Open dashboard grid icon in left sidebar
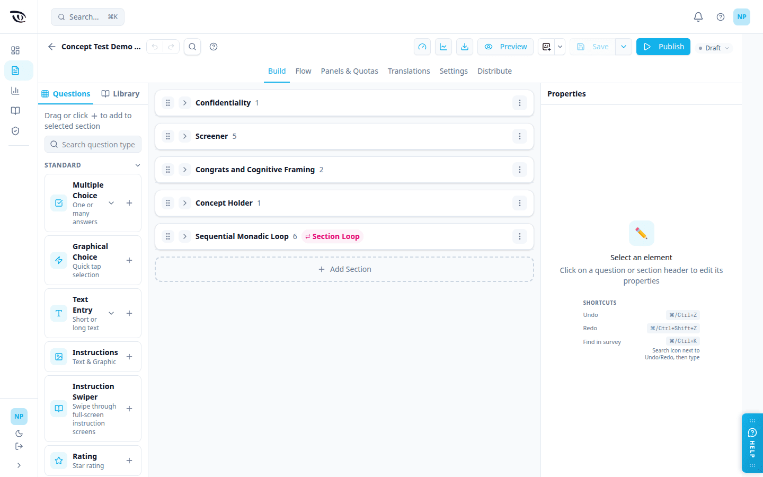The width and height of the screenshot is (763, 477). coord(15,50)
